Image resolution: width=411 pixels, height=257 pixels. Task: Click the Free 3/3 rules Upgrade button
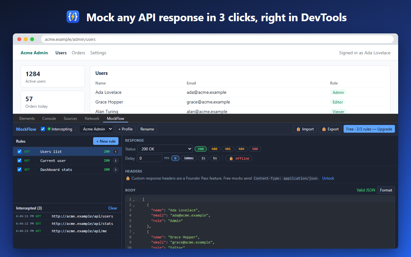pyautogui.click(x=369, y=129)
